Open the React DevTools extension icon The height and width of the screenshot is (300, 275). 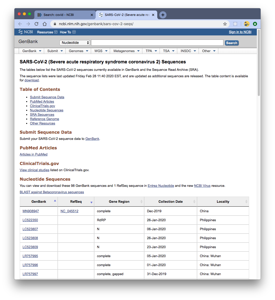[x=235, y=24]
